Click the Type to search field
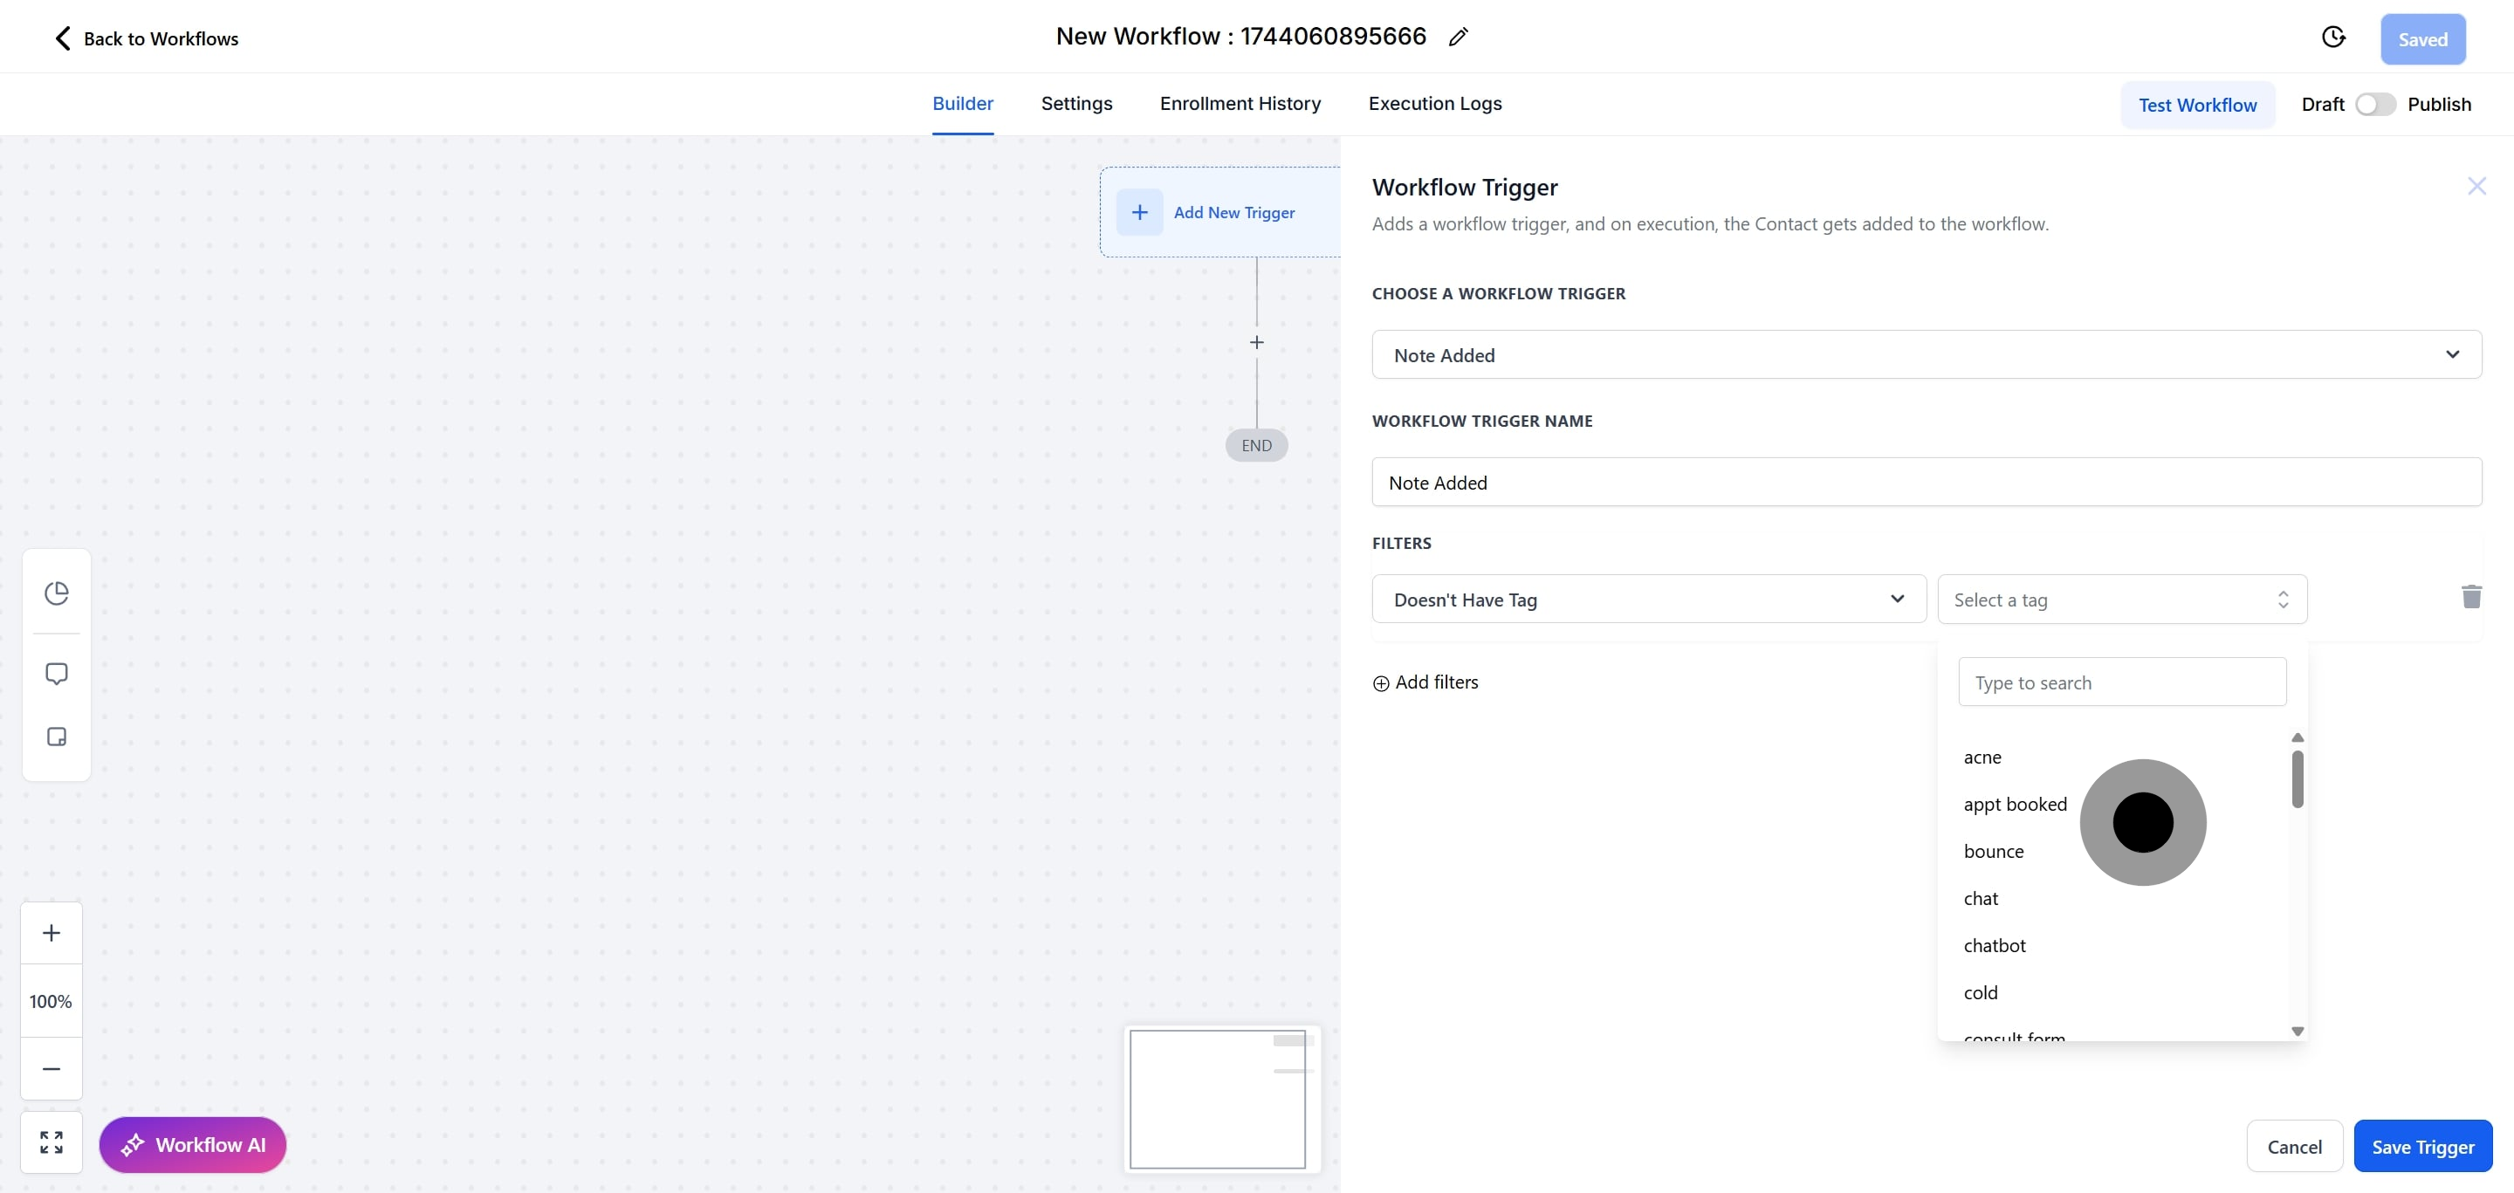The height and width of the screenshot is (1193, 2514). [x=2122, y=682]
